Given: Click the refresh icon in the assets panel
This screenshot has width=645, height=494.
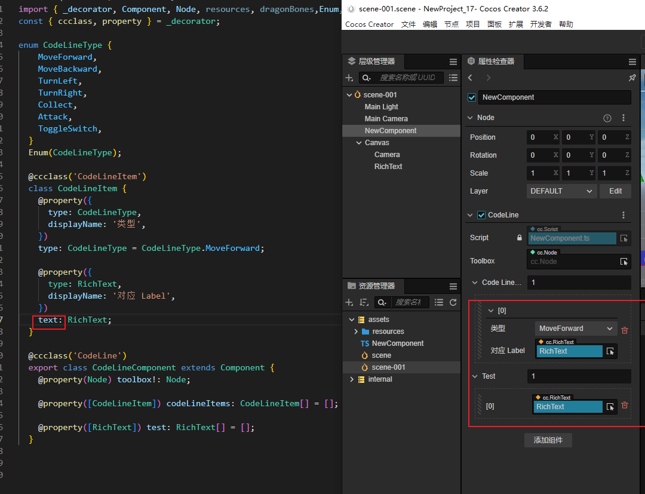Looking at the screenshot, I should (453, 302).
